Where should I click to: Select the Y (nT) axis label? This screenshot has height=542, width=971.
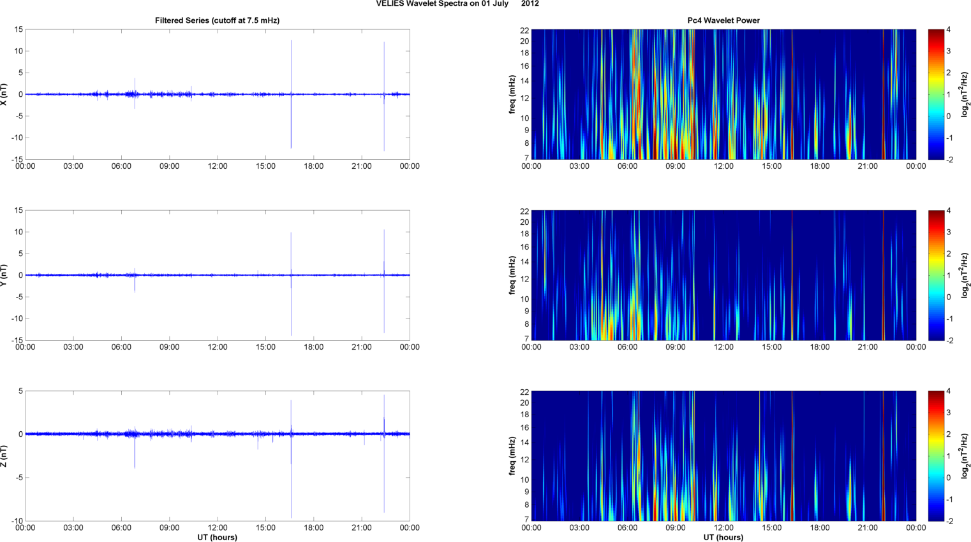(x=4, y=275)
